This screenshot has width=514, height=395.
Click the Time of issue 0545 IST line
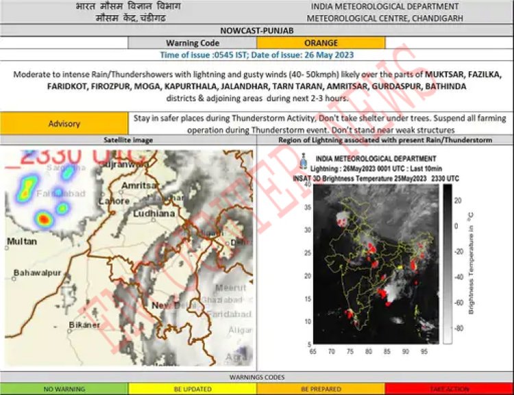click(x=257, y=55)
